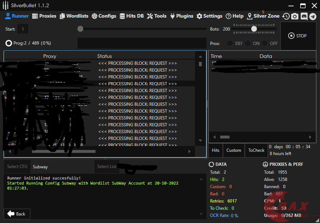Open the Discord link icon
320x223 pixels.
pyautogui.click(x=304, y=16)
